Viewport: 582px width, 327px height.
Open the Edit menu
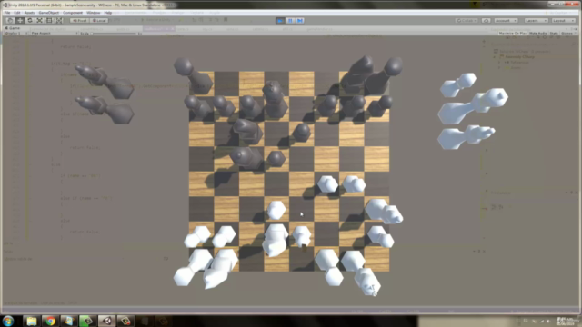click(x=17, y=13)
